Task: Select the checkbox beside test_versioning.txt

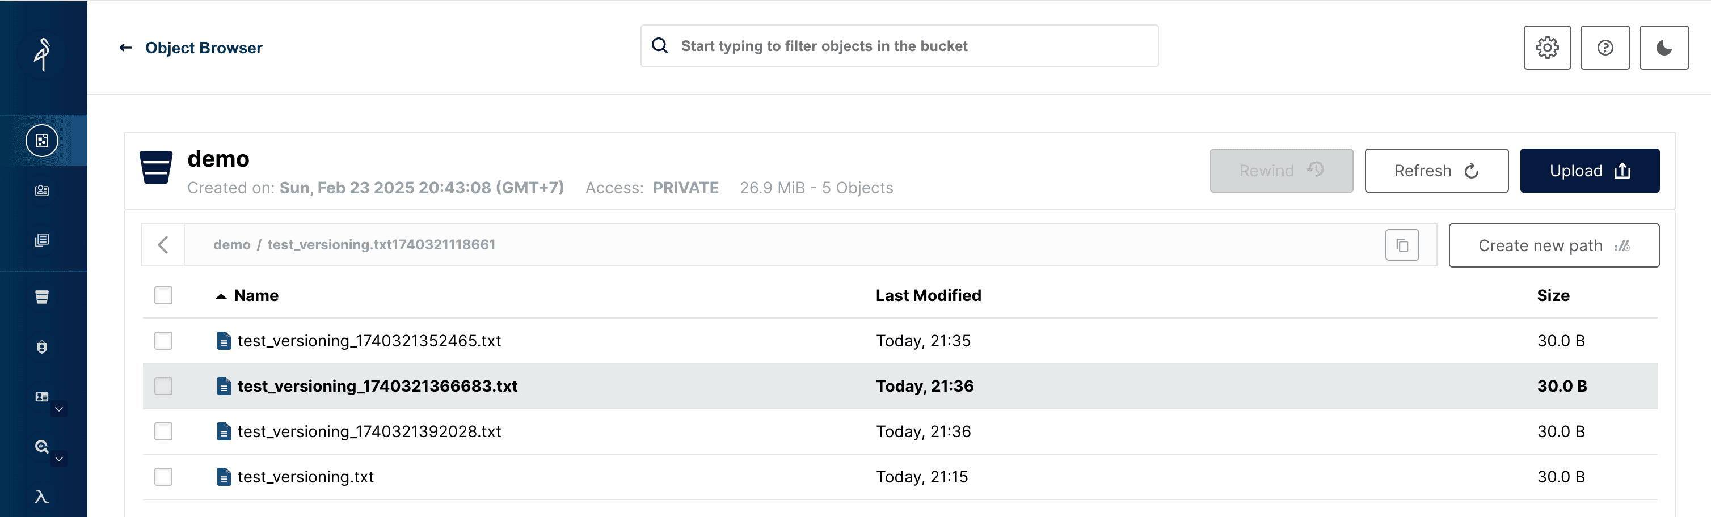Action: tap(163, 477)
